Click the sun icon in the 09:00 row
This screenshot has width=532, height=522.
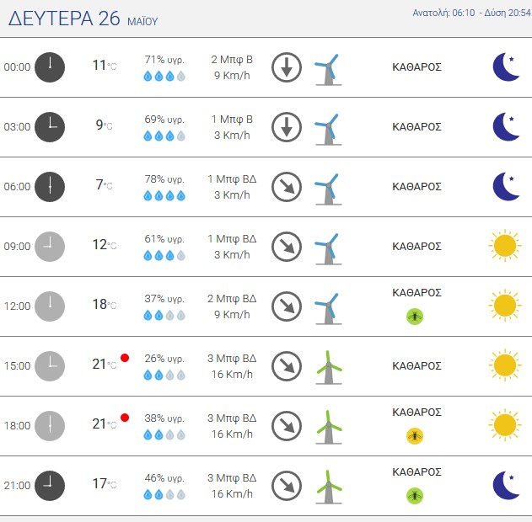point(505,246)
